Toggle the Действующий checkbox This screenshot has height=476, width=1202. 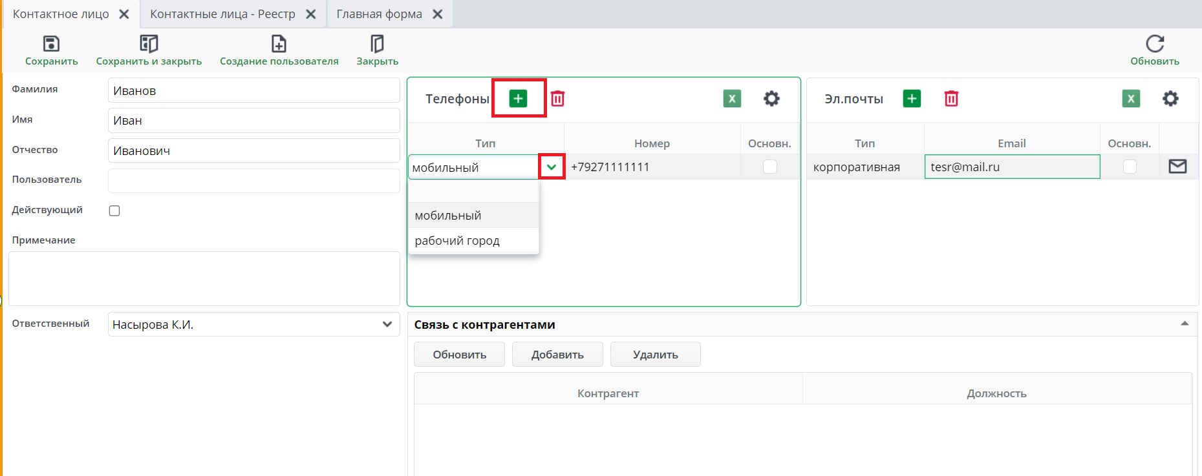(114, 211)
